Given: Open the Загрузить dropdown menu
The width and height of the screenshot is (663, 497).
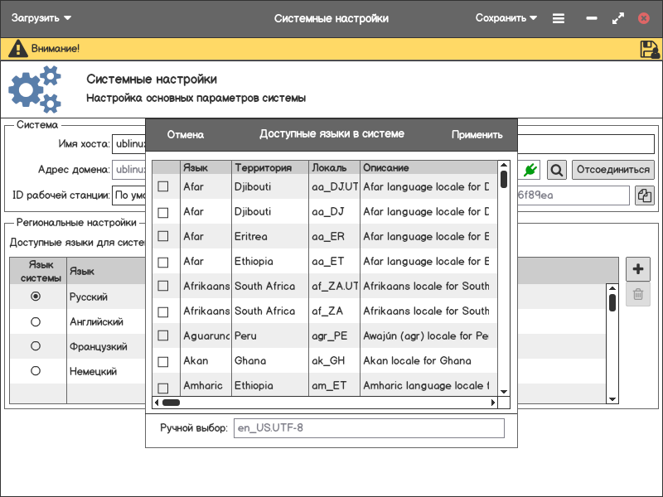Looking at the screenshot, I should pyautogui.click(x=41, y=18).
